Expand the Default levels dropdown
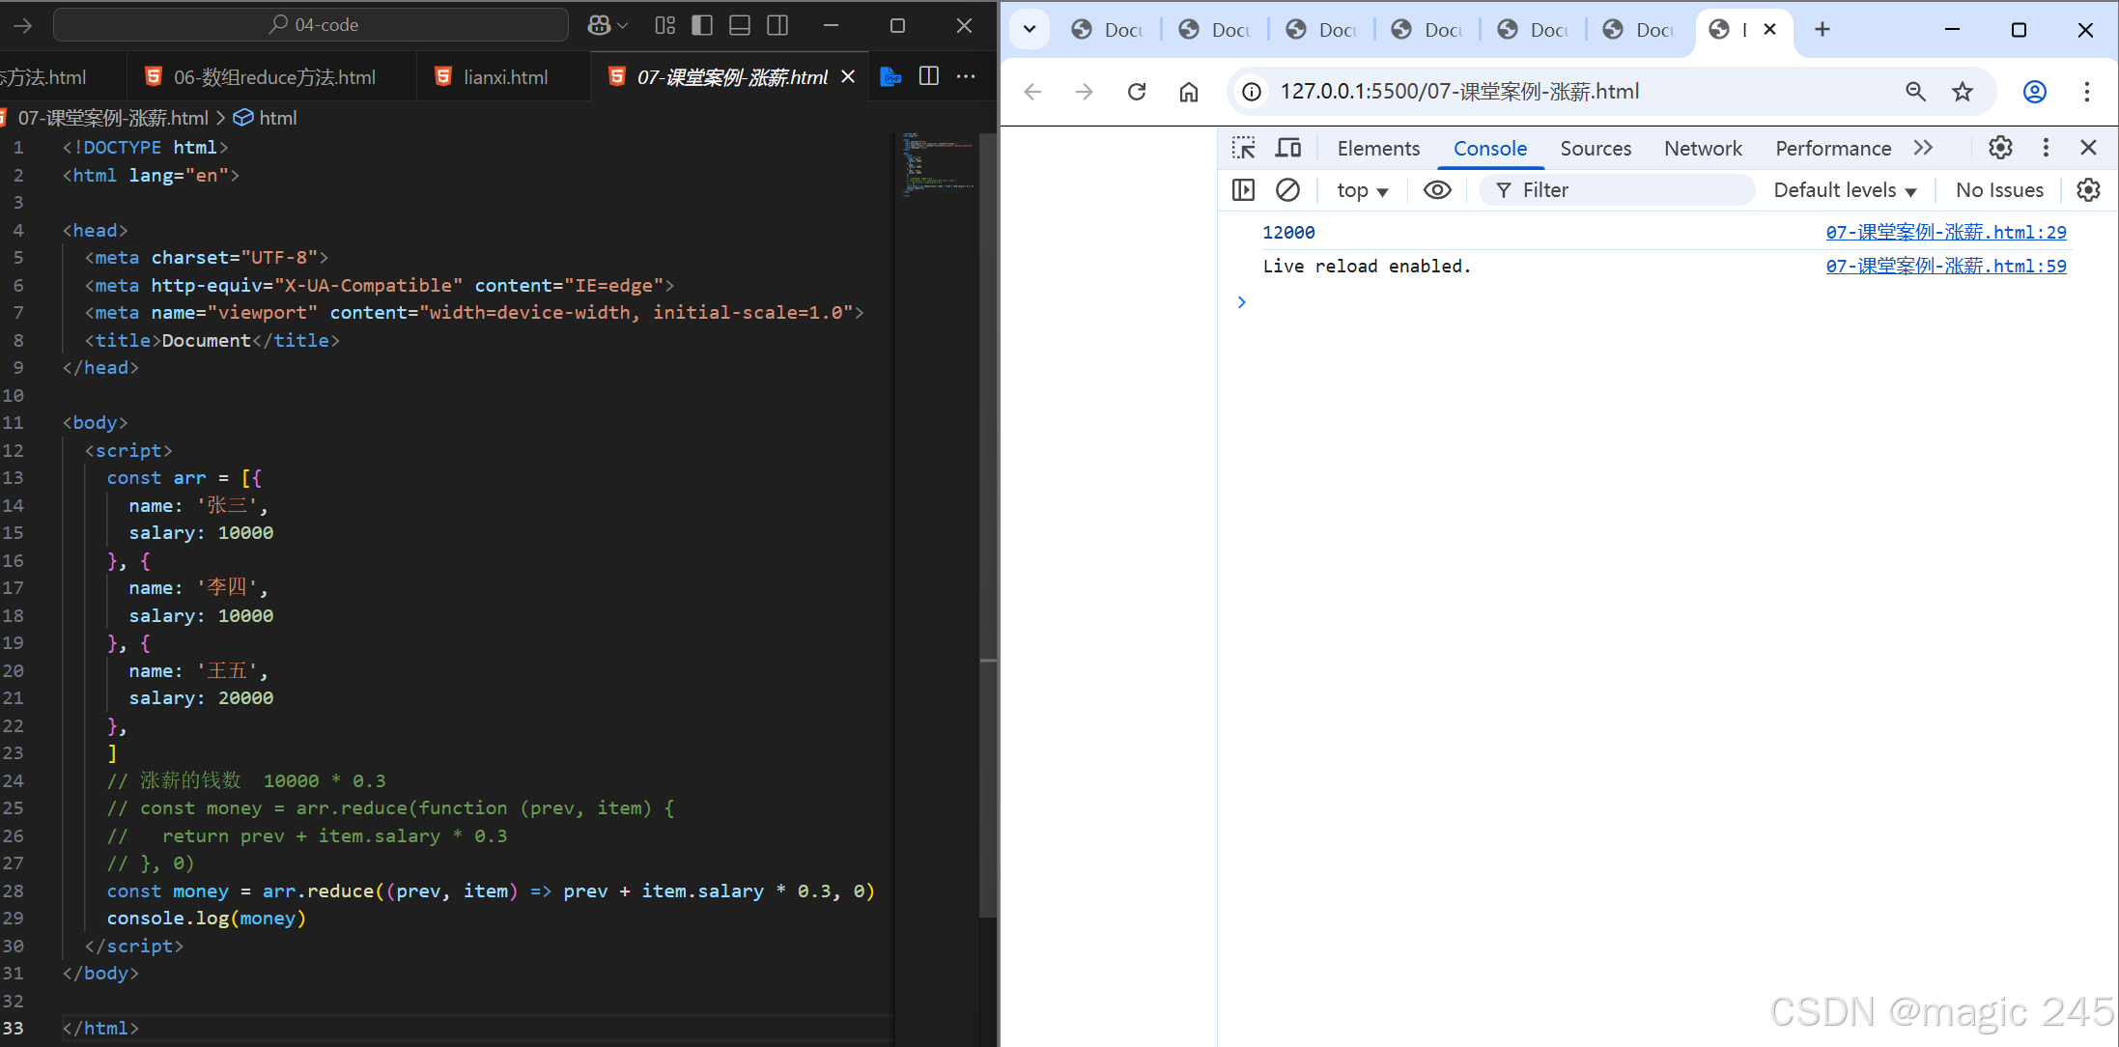The image size is (2119, 1047). (1845, 190)
